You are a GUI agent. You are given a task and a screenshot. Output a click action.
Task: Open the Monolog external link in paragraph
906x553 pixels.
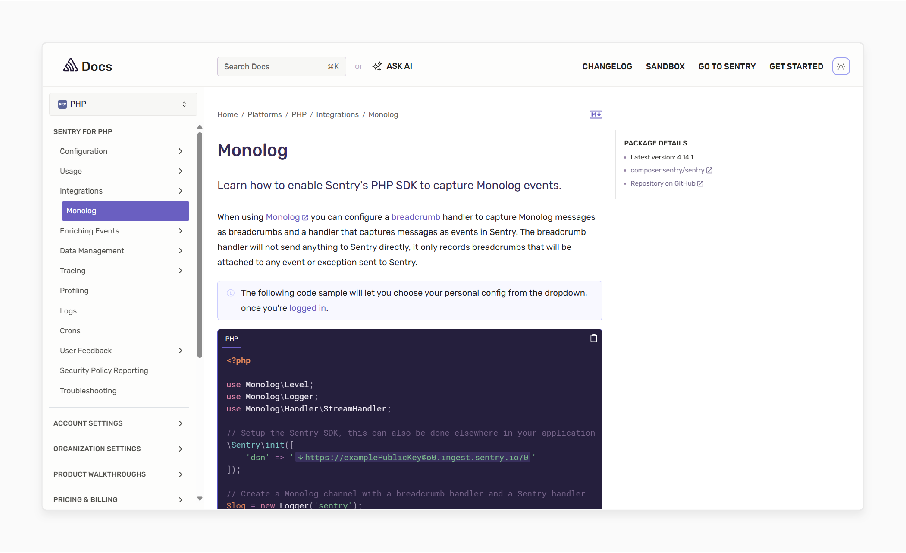pos(287,217)
